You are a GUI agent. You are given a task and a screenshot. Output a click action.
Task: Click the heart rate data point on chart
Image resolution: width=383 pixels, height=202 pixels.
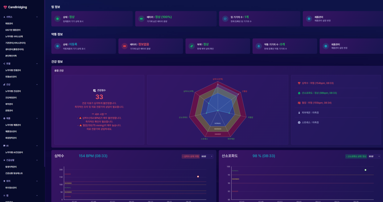[198, 176]
